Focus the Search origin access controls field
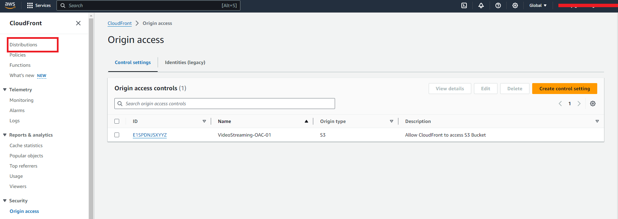 point(225,104)
